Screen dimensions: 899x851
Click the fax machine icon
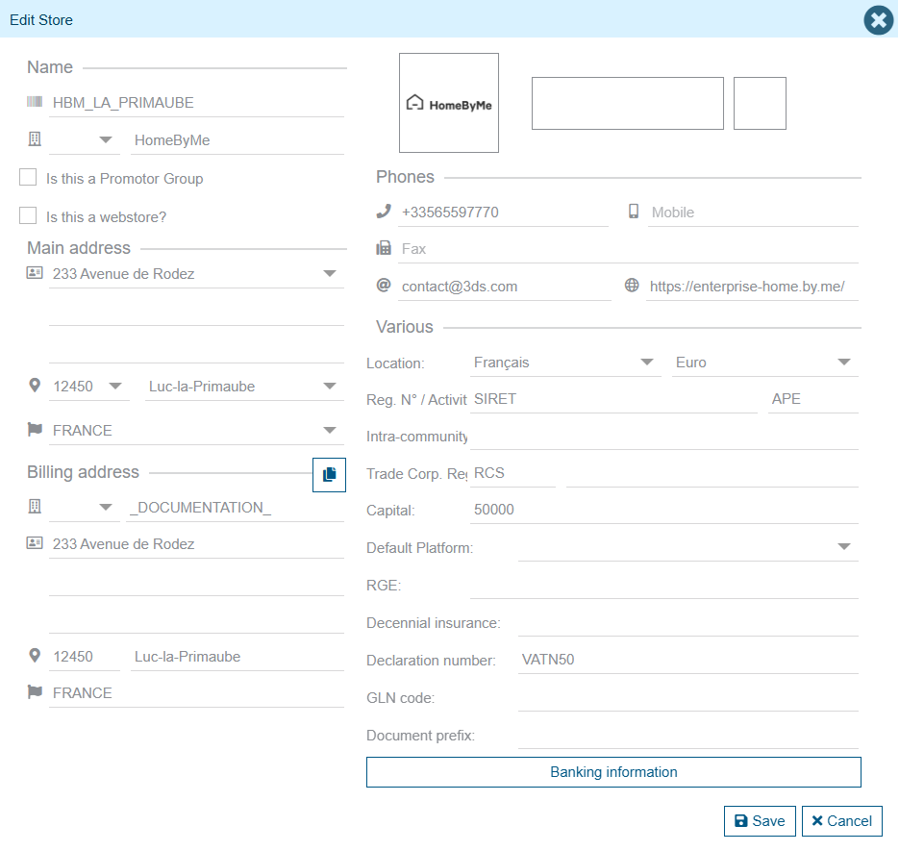pyautogui.click(x=384, y=248)
